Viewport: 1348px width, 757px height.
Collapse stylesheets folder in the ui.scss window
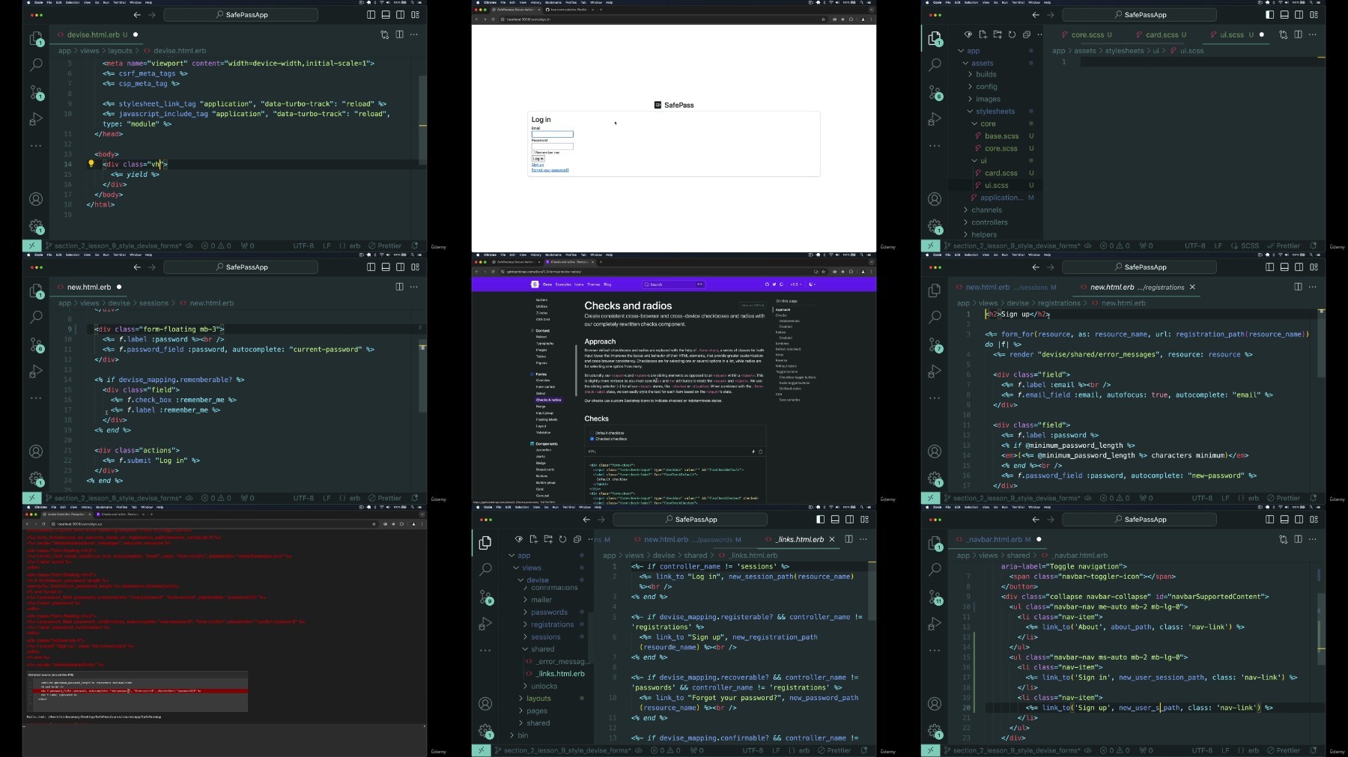pyautogui.click(x=995, y=111)
